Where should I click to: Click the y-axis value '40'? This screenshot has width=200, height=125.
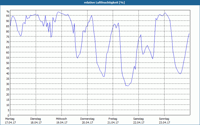[x=8, y=73]
